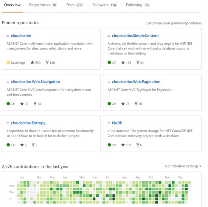Screen dimensions: 208x207
Task: View the Followers tab
Action: pos(104,5)
